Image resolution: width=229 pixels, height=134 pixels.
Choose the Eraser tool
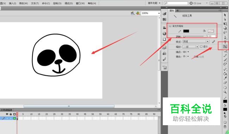click(225, 83)
